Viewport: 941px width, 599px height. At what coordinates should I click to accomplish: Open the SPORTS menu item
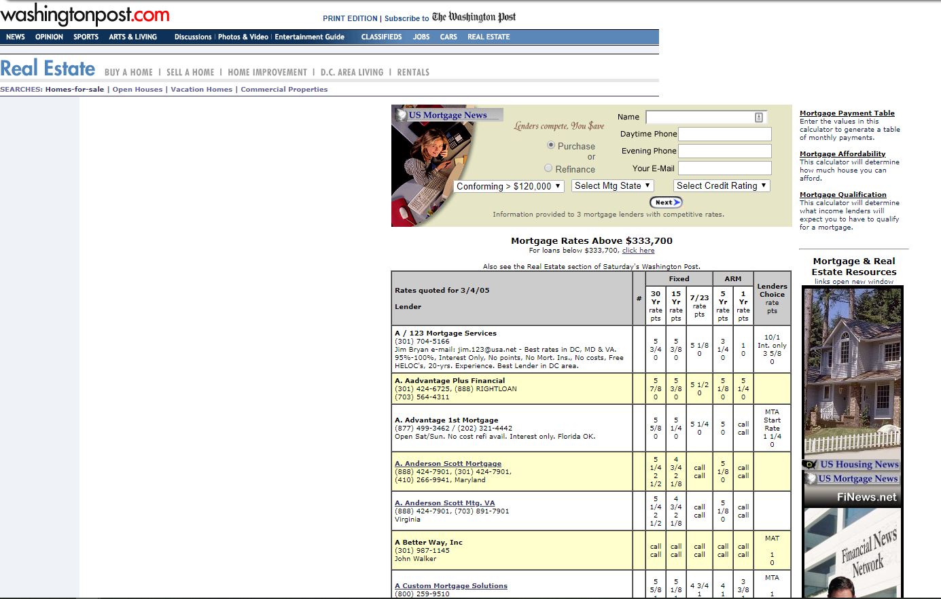tap(86, 37)
